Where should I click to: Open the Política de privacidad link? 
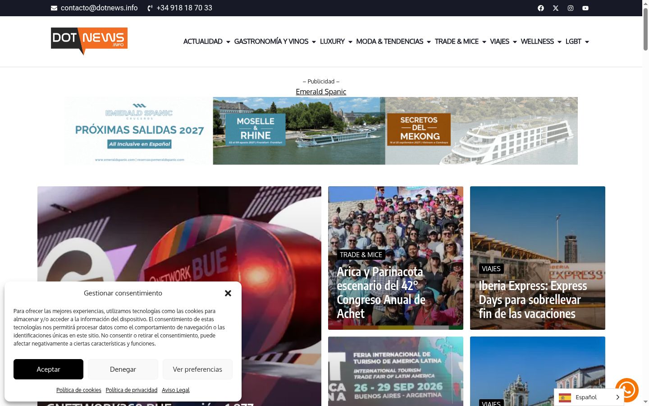pyautogui.click(x=132, y=390)
